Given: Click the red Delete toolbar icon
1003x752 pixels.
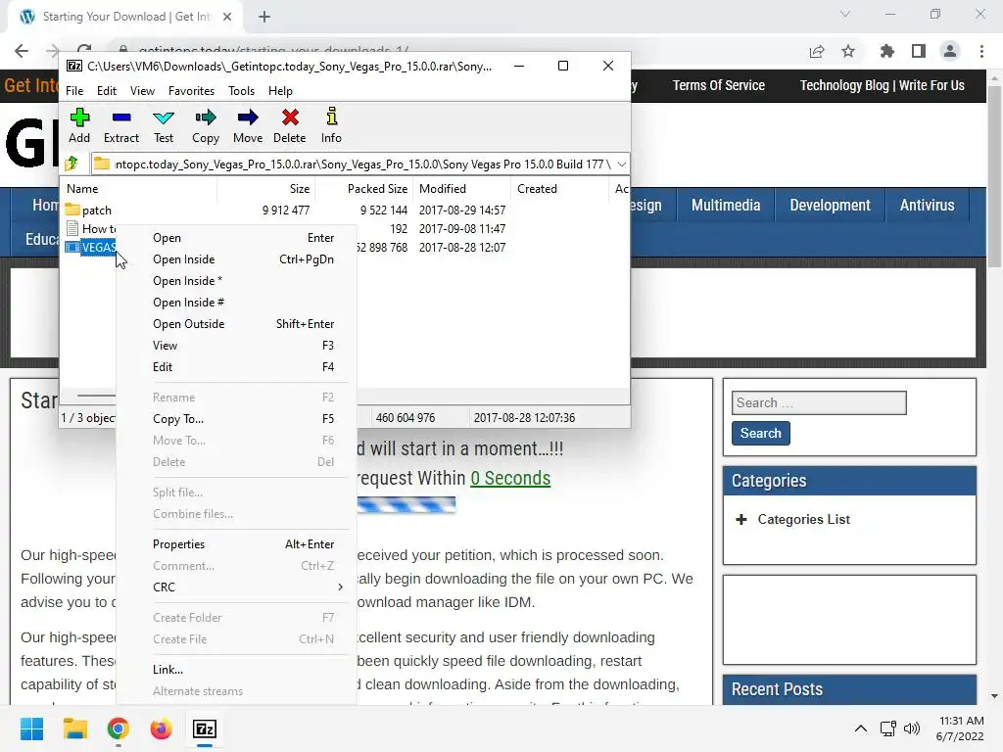Looking at the screenshot, I should click(x=290, y=125).
